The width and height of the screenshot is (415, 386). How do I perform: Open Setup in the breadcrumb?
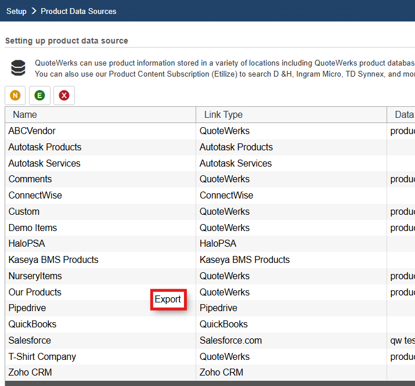(x=16, y=11)
